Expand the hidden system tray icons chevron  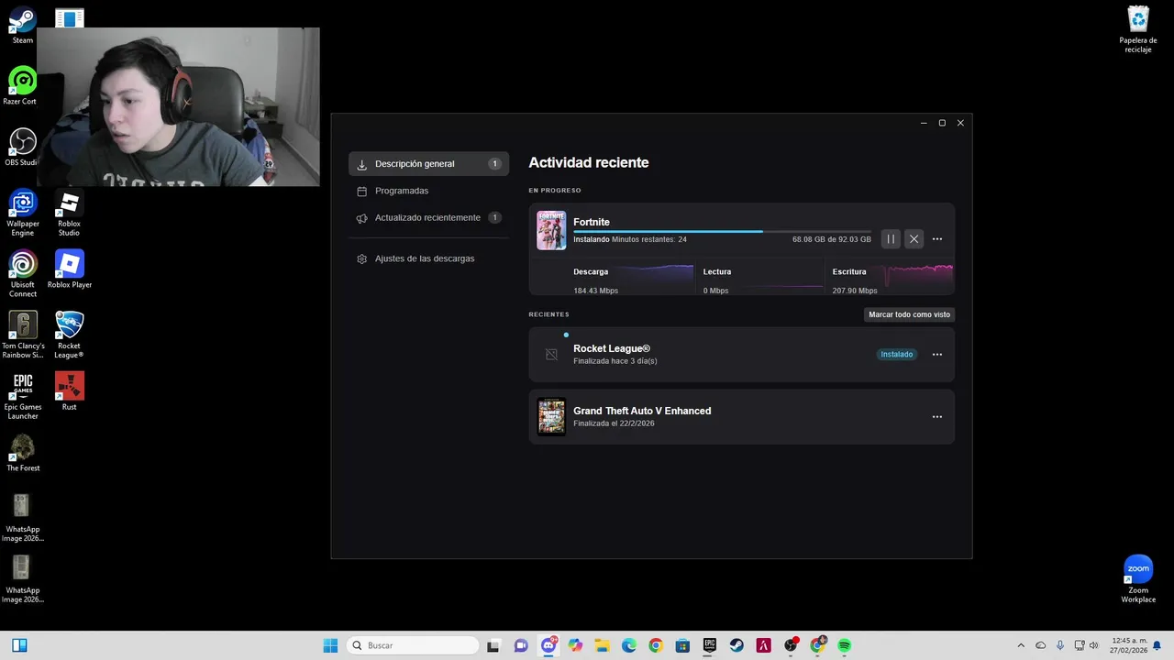[1021, 645]
